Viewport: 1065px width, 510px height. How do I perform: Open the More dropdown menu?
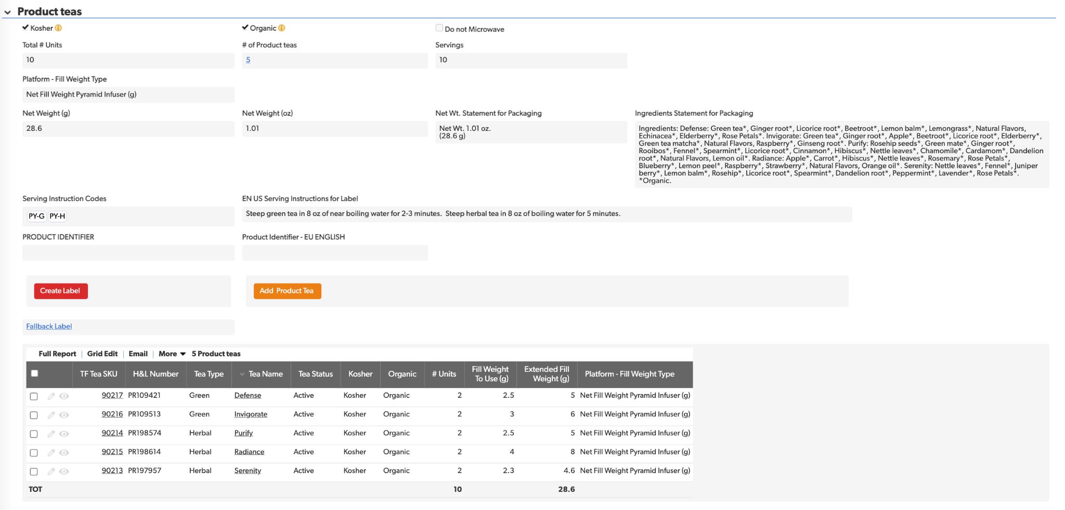point(172,354)
